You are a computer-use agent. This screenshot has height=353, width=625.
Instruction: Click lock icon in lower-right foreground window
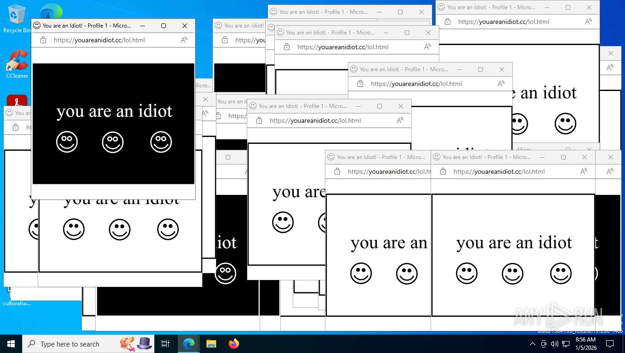pyautogui.click(x=443, y=171)
